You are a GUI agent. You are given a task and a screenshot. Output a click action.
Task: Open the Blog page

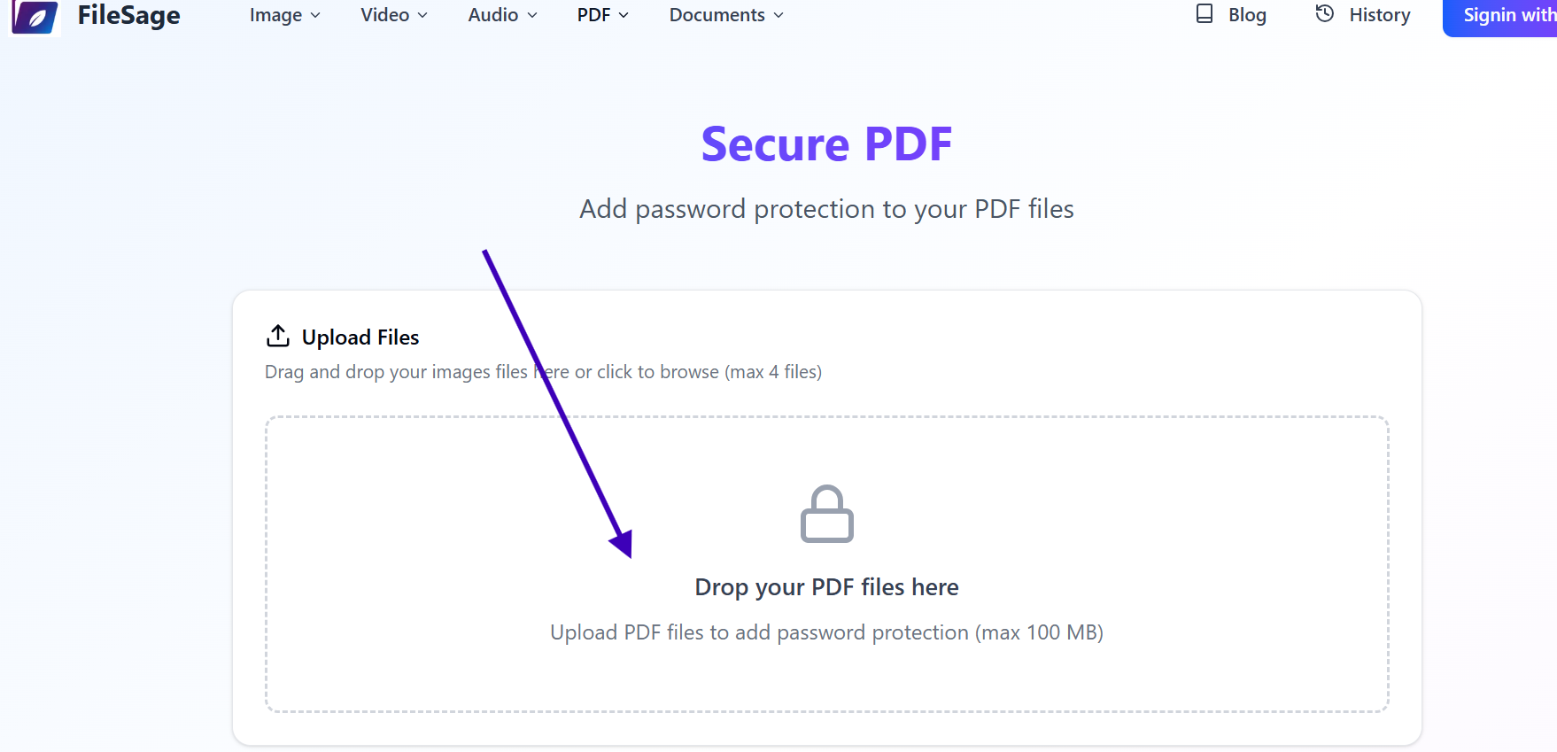(x=1246, y=14)
